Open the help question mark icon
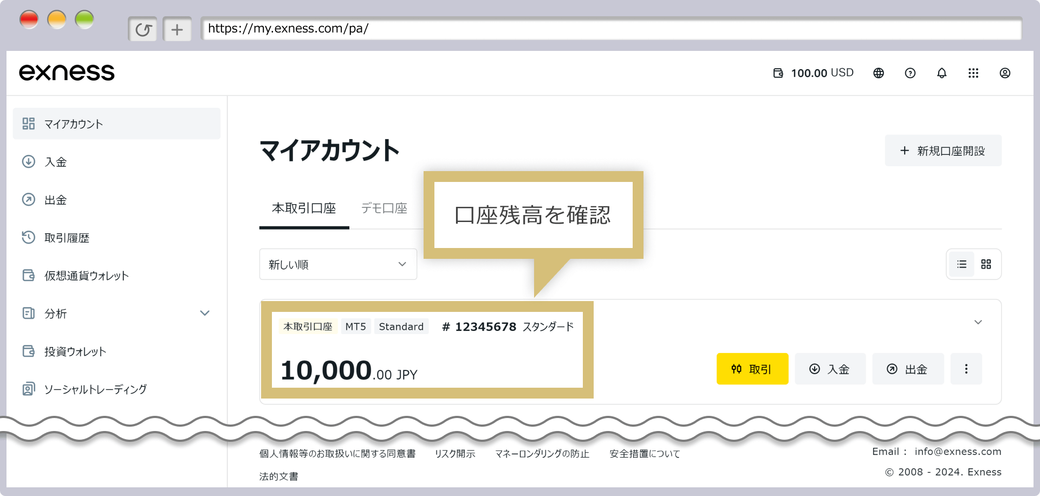 point(910,73)
